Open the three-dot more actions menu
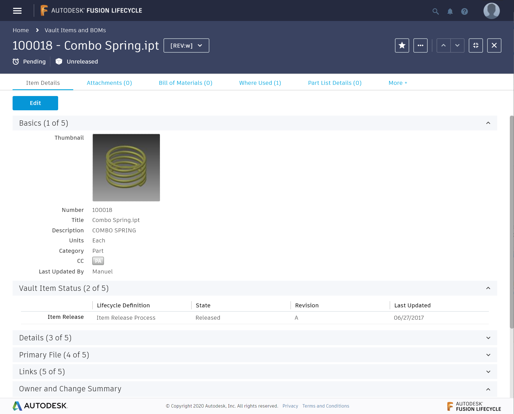Image resolution: width=514 pixels, height=414 pixels. (420, 45)
